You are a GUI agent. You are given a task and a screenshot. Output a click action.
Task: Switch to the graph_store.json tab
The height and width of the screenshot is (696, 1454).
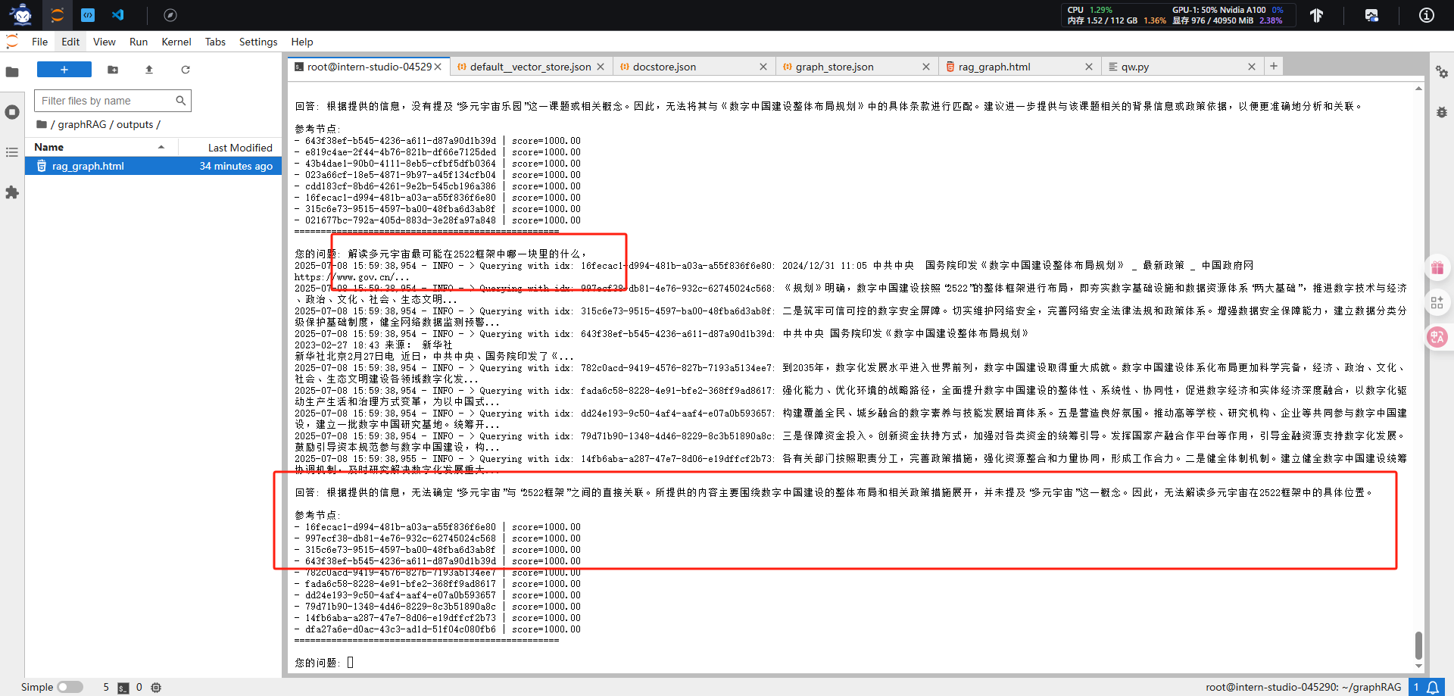835,67
